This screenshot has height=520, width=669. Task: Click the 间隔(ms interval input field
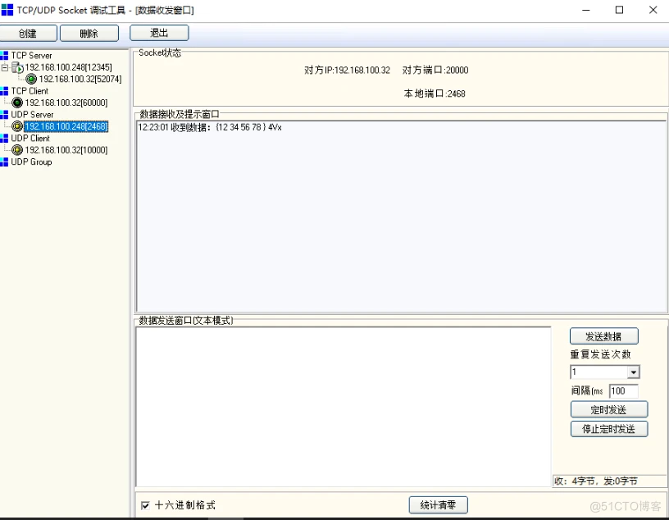pos(625,391)
